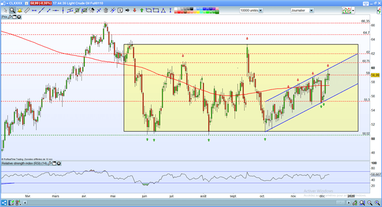Select the arrow cursor tool
Image resolution: width=382 pixels, height=207 pixels.
[x=6, y=11]
